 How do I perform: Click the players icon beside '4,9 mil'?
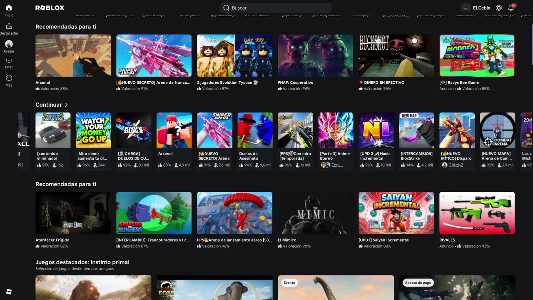176,165
